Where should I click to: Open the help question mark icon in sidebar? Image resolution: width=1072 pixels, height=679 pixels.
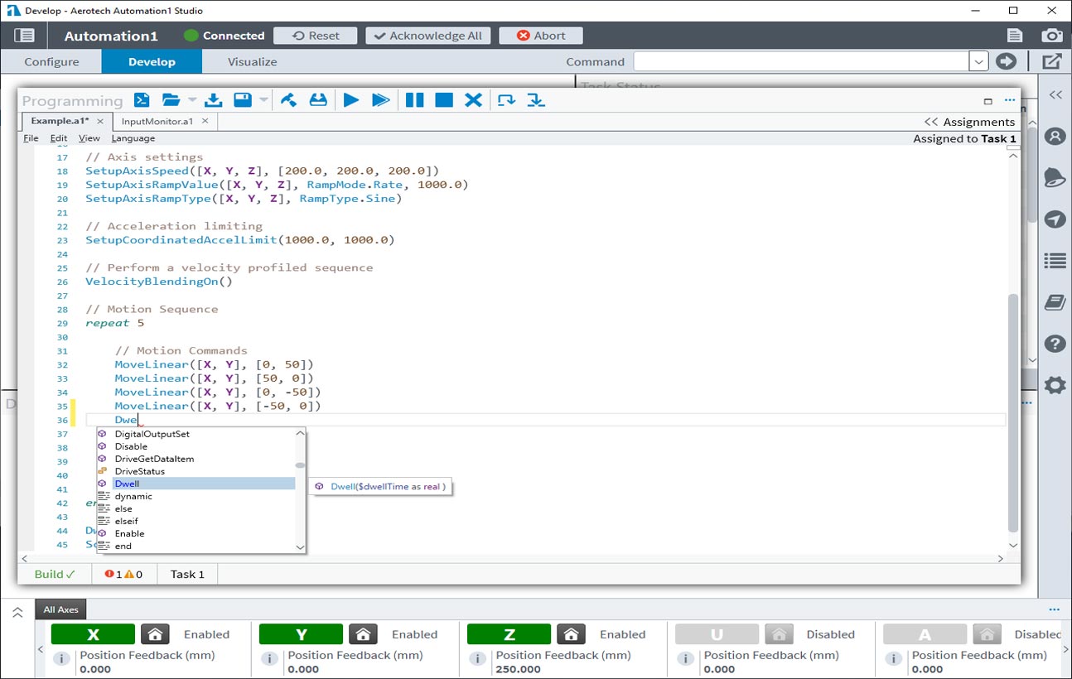pyautogui.click(x=1055, y=344)
